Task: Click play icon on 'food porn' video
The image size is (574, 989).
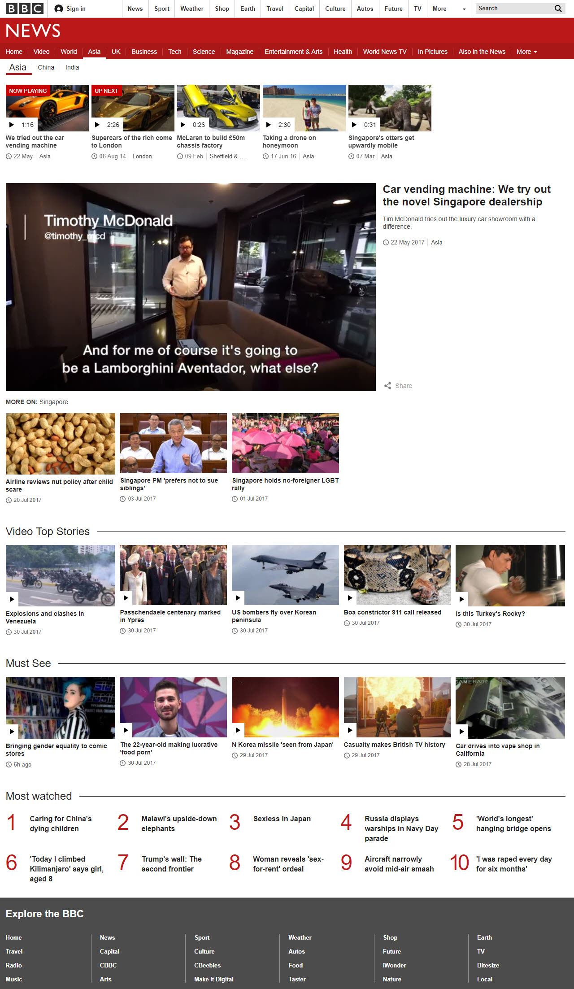Action: click(126, 730)
